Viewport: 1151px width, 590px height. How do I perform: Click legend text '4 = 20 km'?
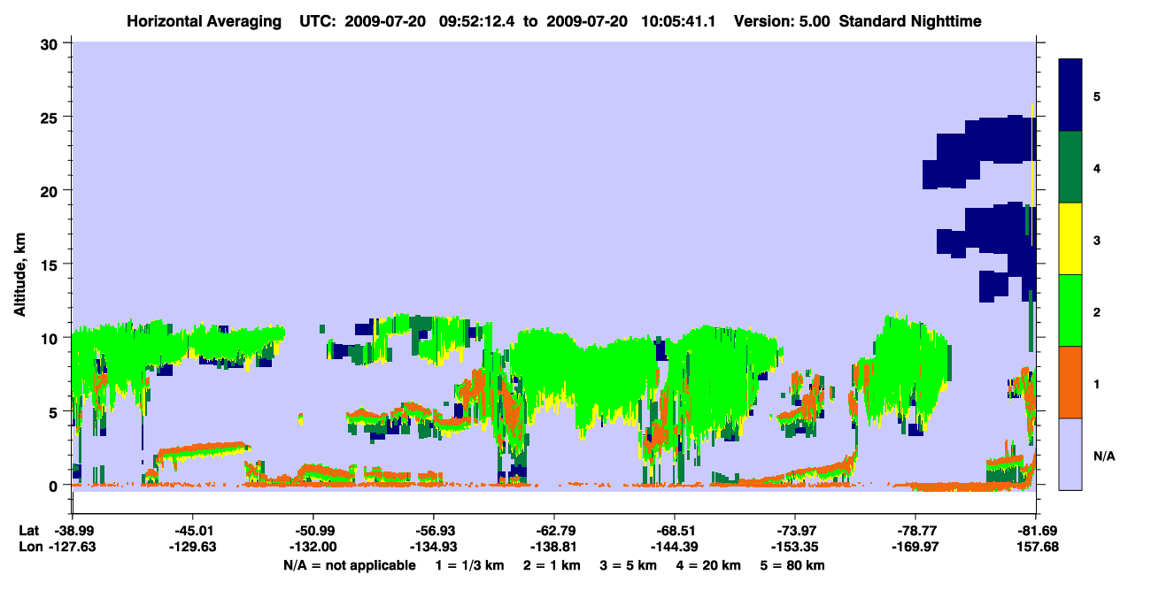(708, 565)
